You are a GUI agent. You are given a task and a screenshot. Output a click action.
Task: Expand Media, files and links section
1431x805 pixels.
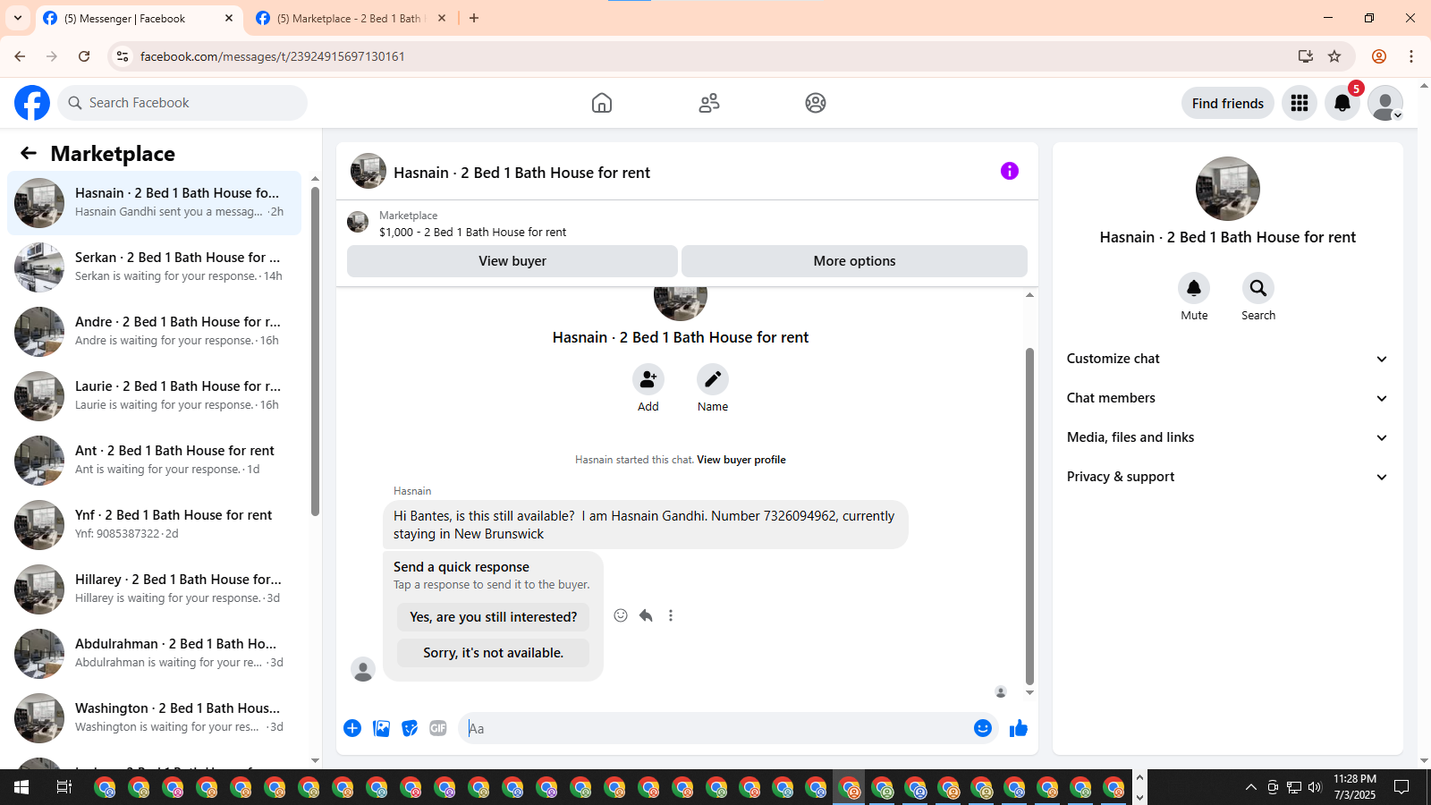[1228, 437]
